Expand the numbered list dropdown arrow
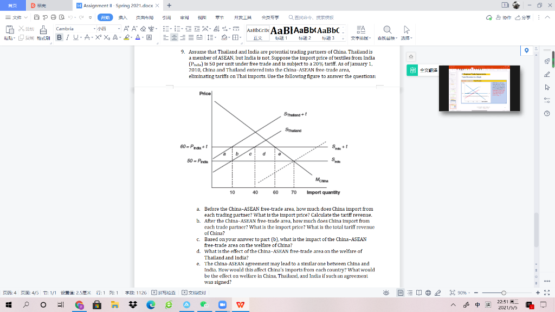The height and width of the screenshot is (312, 555). 182,29
